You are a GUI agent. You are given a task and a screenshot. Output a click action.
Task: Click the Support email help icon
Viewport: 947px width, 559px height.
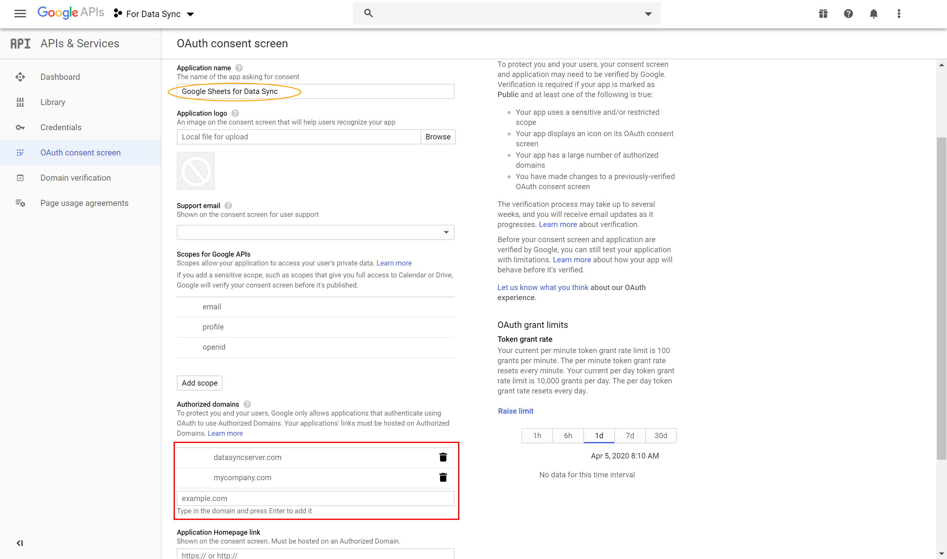click(228, 206)
